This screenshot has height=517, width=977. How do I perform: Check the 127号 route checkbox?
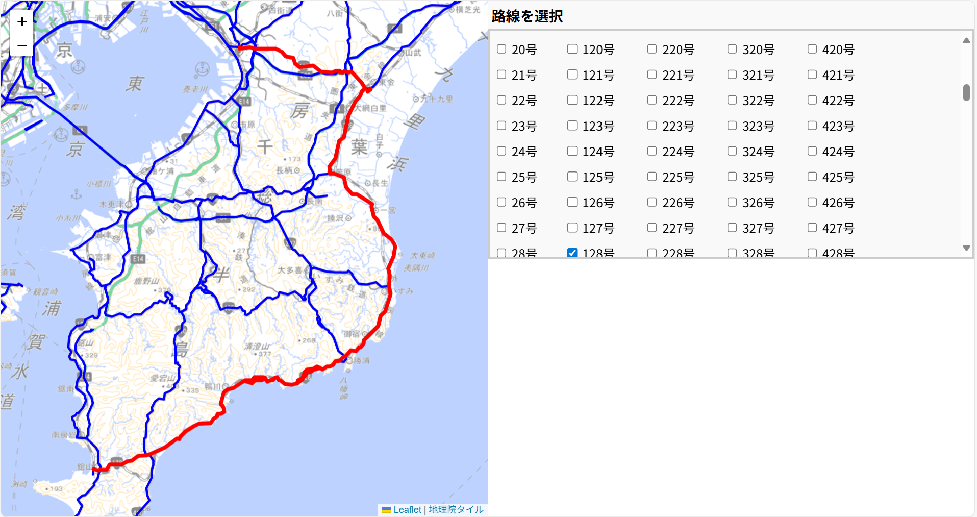point(572,227)
